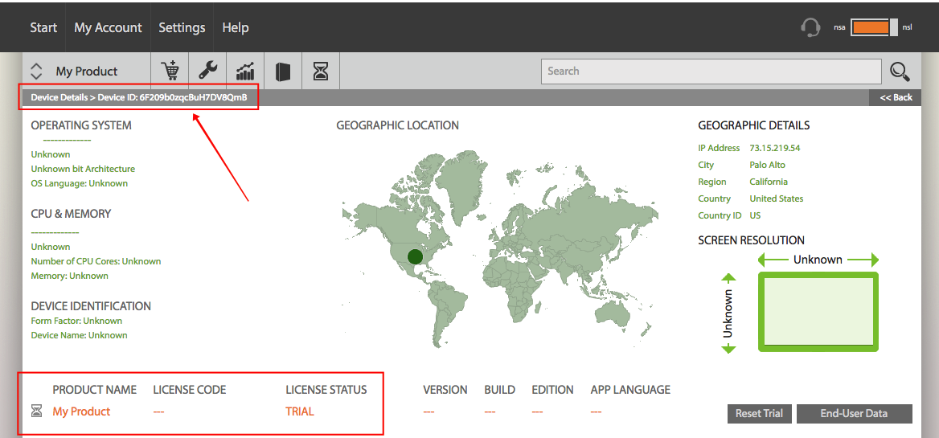Open the My Account menu

(x=109, y=27)
